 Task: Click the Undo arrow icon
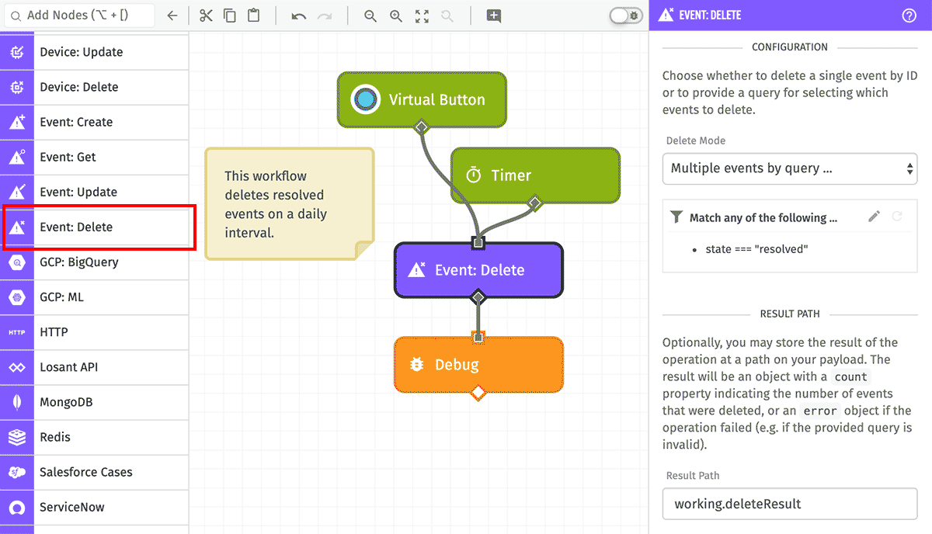[299, 16]
